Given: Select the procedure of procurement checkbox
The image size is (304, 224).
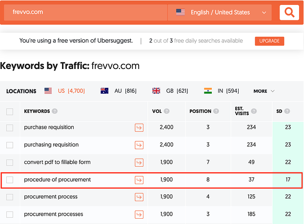Looking at the screenshot, I should tap(10, 180).
